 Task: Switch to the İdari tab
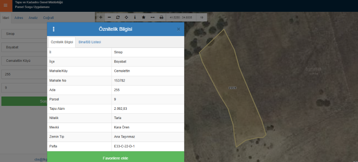[x=6, y=18]
